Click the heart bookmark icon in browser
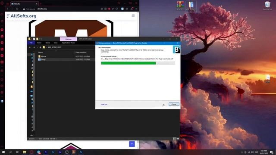 tap(116, 9)
